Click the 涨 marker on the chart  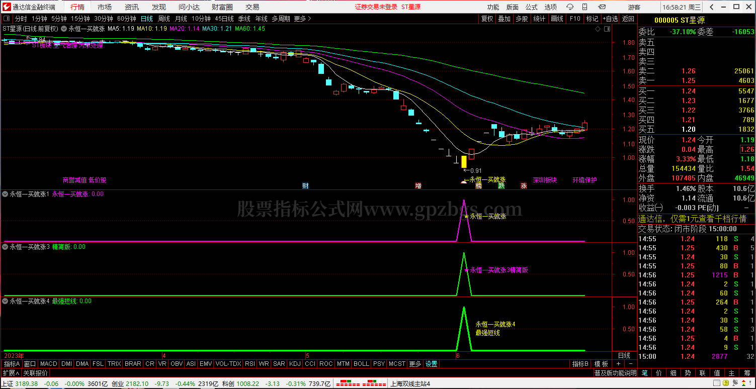pyautogui.click(x=524, y=186)
